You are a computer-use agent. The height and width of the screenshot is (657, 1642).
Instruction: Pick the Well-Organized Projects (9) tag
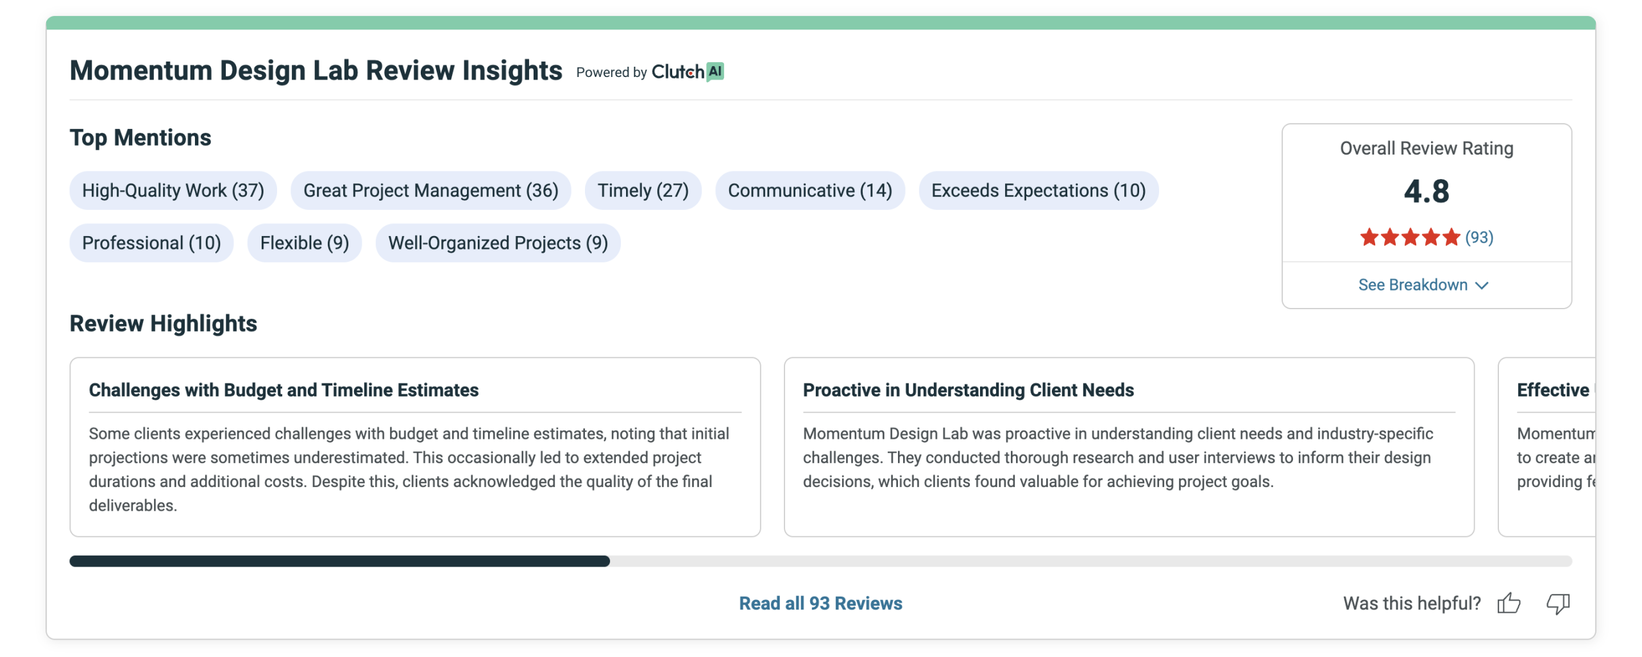tap(498, 243)
